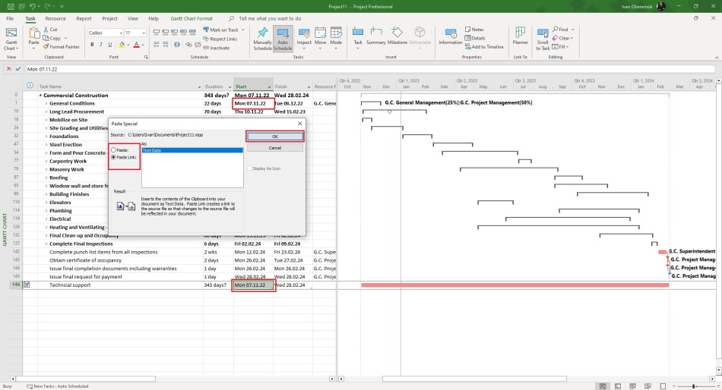This screenshot has width=722, height=390.
Task: Open the font color picker
Action: coord(138,45)
